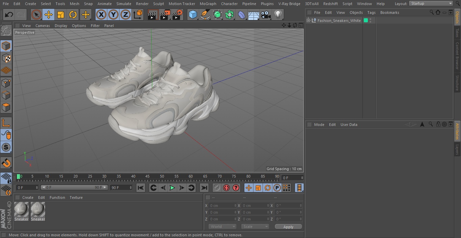The height and width of the screenshot is (238, 461).
Task: Open the Object manager Bookmarks menu
Action: (389, 12)
